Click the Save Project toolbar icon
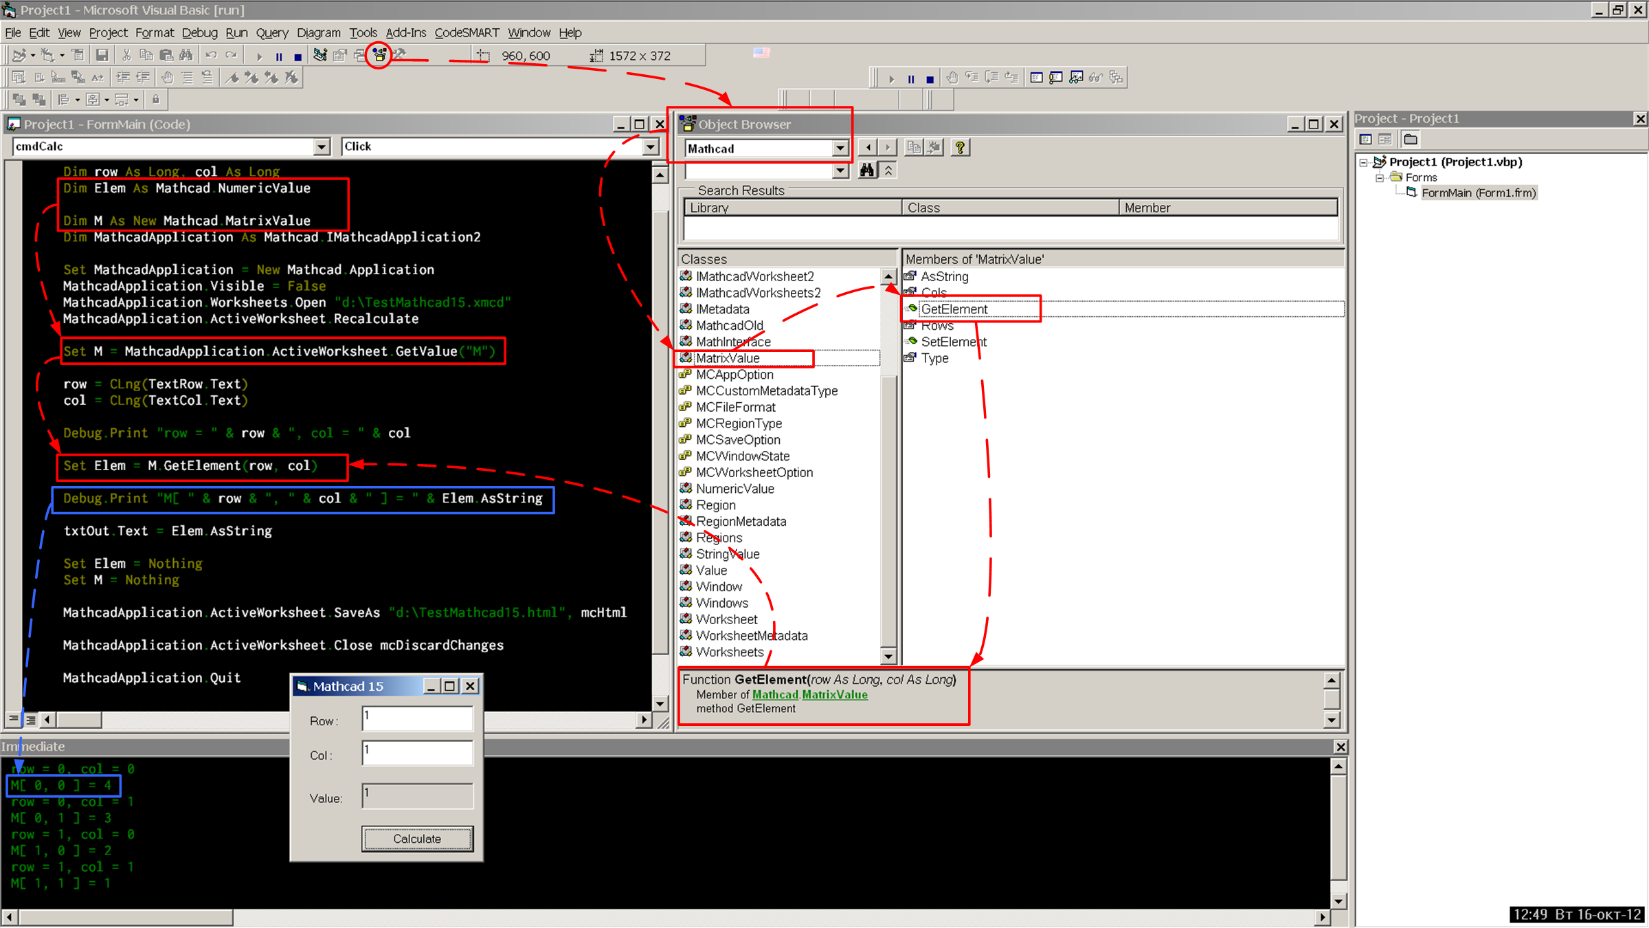Image resolution: width=1649 pixels, height=928 pixels. (102, 56)
